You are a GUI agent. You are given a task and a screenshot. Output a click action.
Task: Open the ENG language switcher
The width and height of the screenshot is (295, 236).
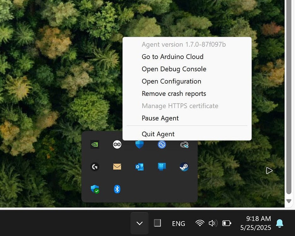point(178,223)
